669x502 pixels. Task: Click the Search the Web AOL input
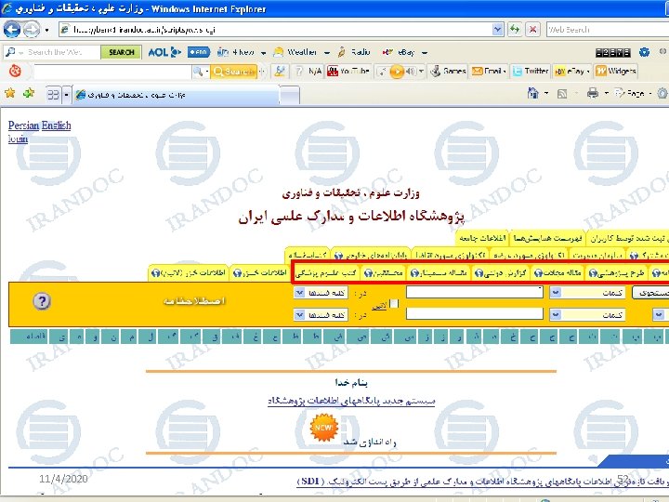(x=58, y=52)
